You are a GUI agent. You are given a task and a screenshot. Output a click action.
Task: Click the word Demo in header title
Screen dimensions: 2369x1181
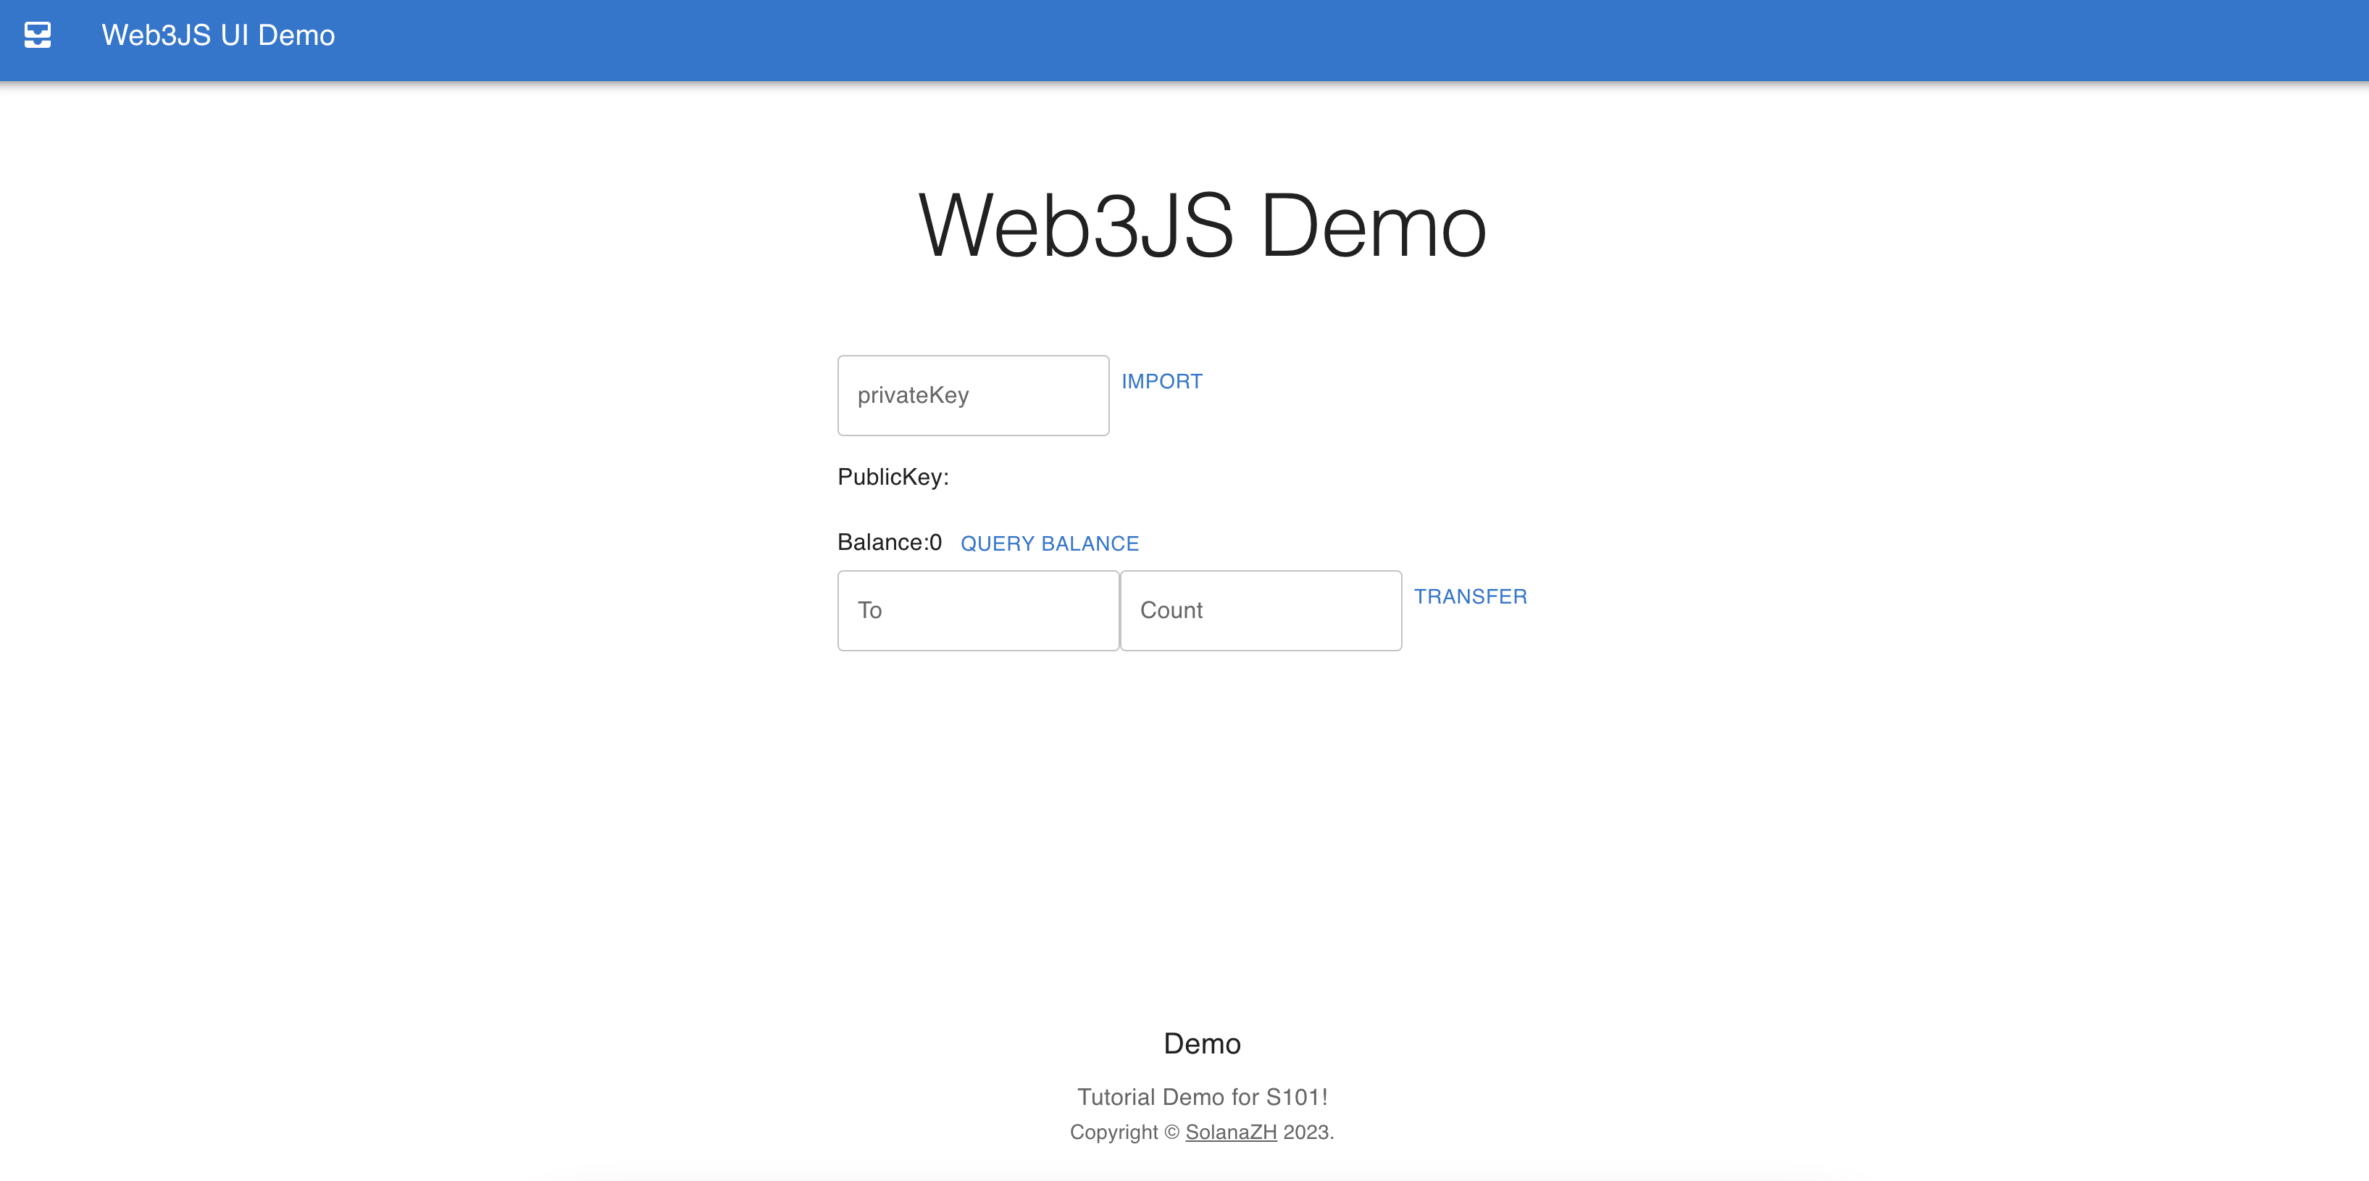(x=296, y=35)
